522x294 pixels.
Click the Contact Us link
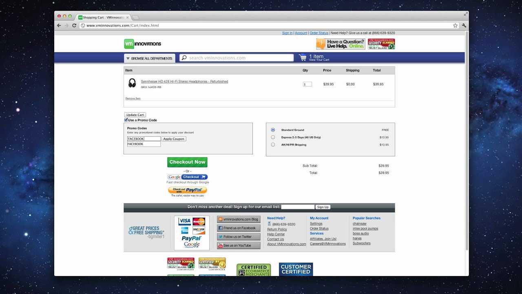[x=275, y=239]
